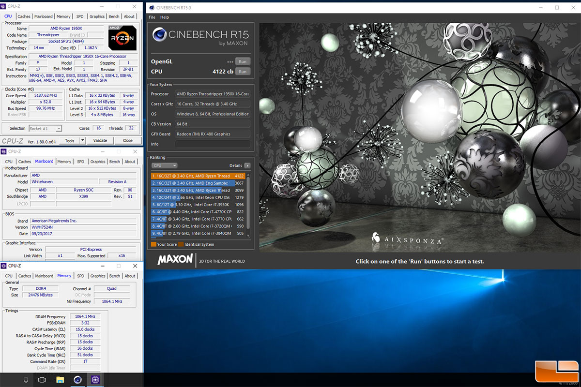Viewport: 581px width, 387px height.
Task: Click the MAXON logo in Cinebench
Action: pos(175,259)
